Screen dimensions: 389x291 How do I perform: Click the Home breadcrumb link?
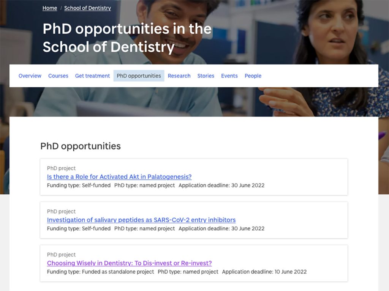pyautogui.click(x=49, y=8)
